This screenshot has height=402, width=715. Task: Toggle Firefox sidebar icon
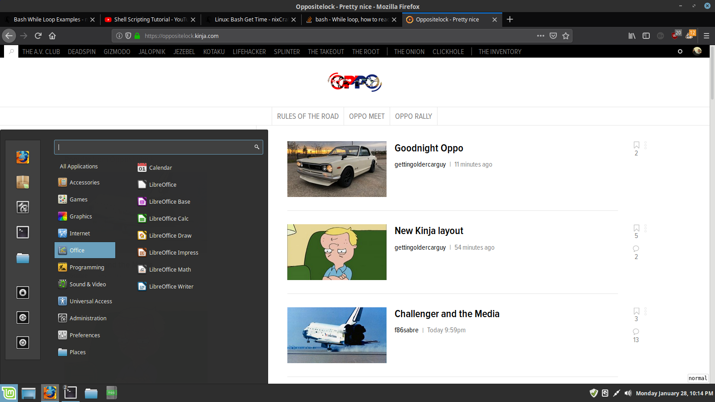[x=646, y=36]
